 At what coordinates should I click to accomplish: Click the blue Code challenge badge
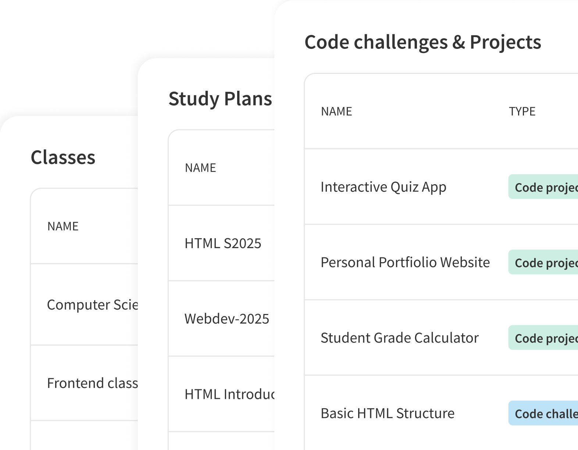pos(544,413)
